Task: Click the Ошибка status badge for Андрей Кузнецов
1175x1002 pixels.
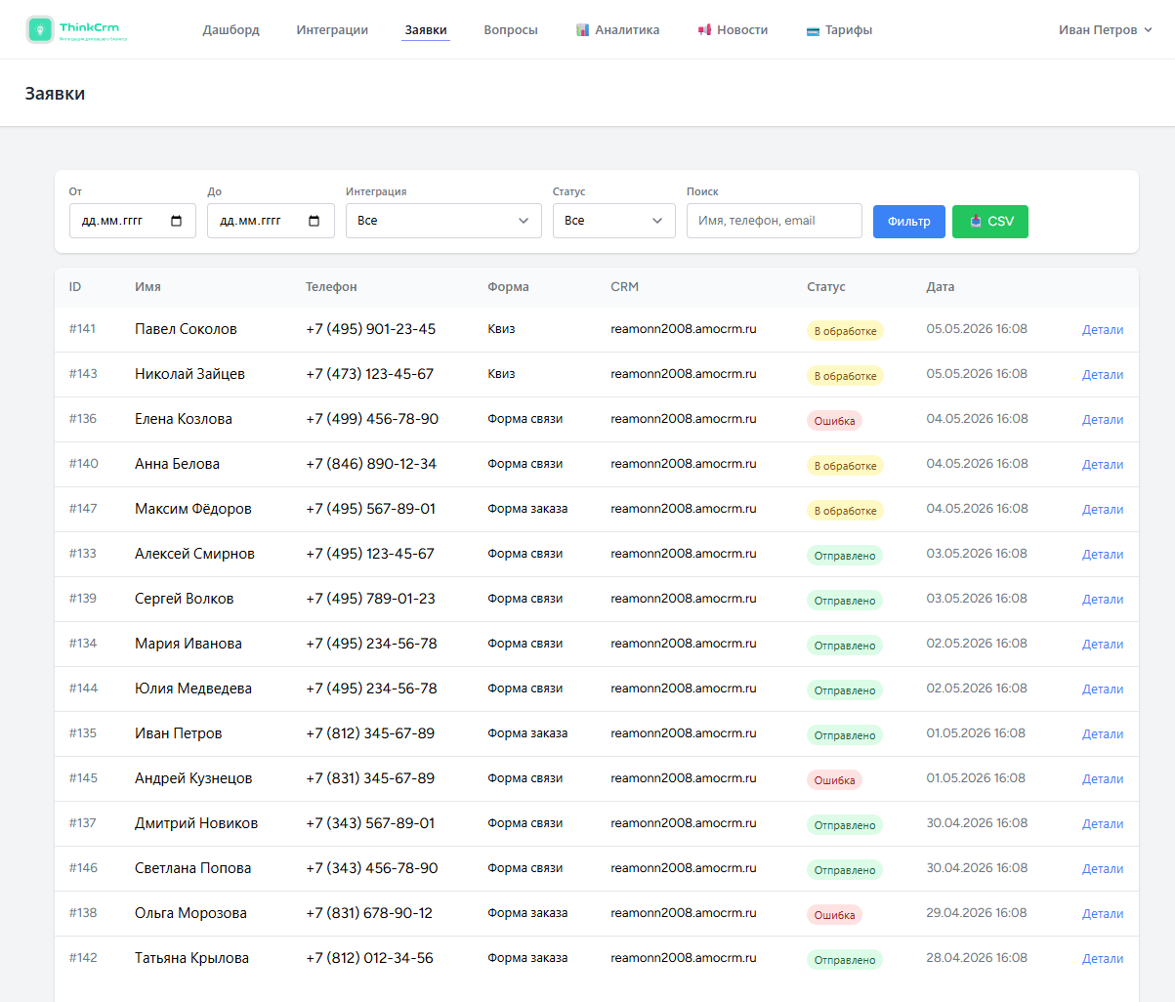Action: (835, 780)
